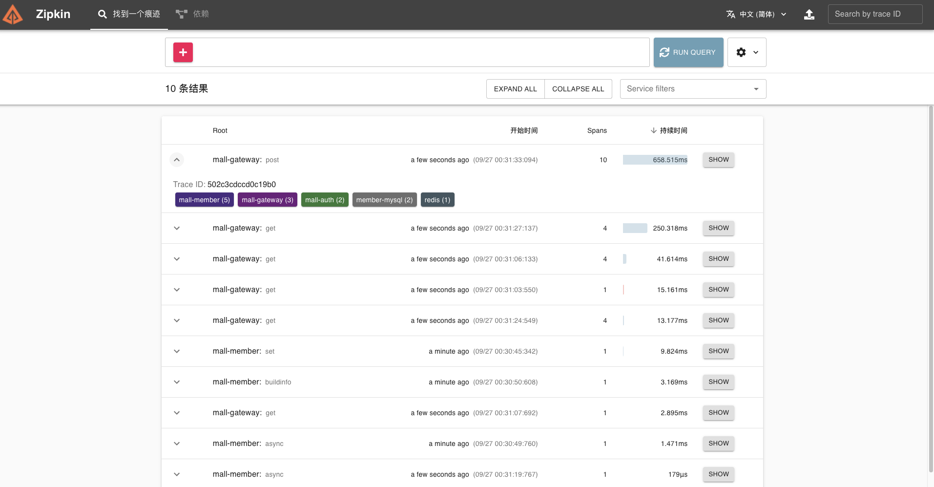Viewport: 934px width, 487px height.
Task: Open the language selector dropdown arrow
Action: pyautogui.click(x=784, y=14)
